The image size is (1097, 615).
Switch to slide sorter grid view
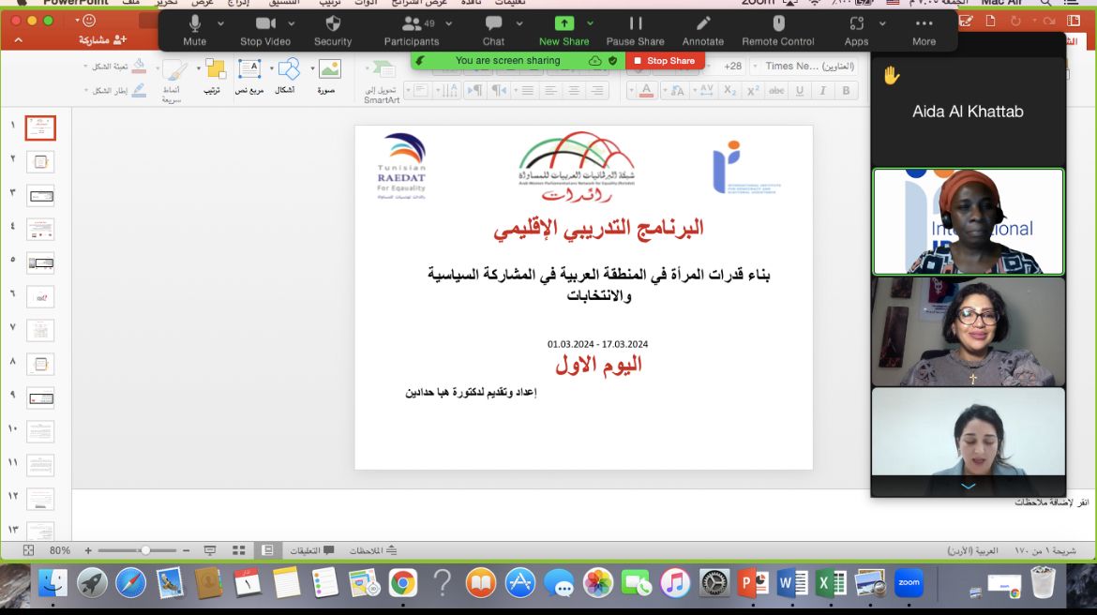click(238, 550)
